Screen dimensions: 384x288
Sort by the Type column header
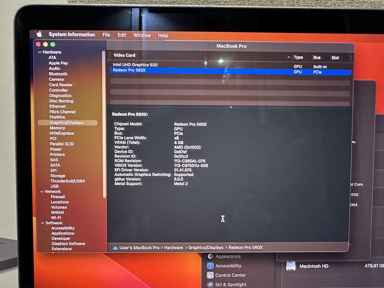point(298,57)
